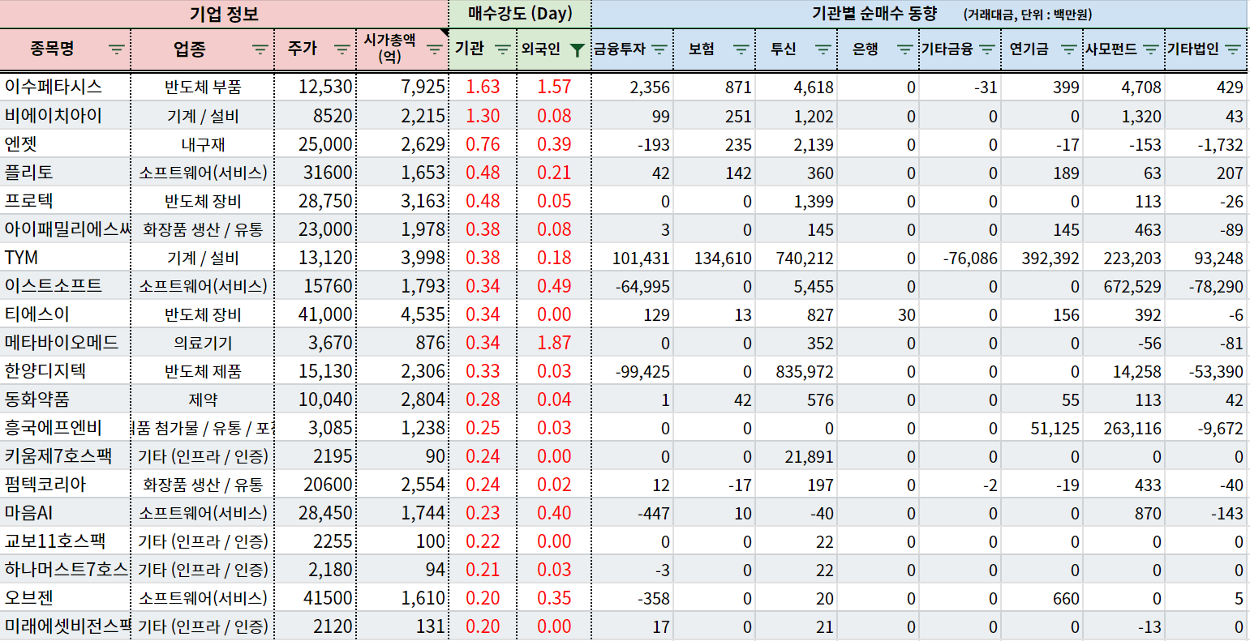Click the 투신 value 21,891

pos(797,455)
